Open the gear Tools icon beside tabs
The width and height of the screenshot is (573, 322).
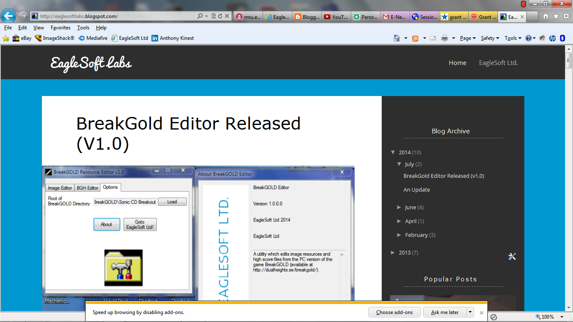click(x=566, y=16)
